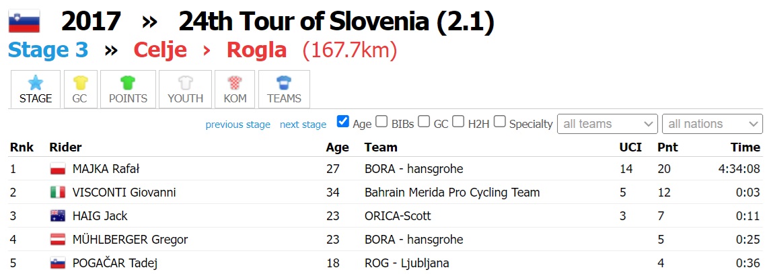
Task: Enable the Specialty checkbox
Action: (499, 121)
